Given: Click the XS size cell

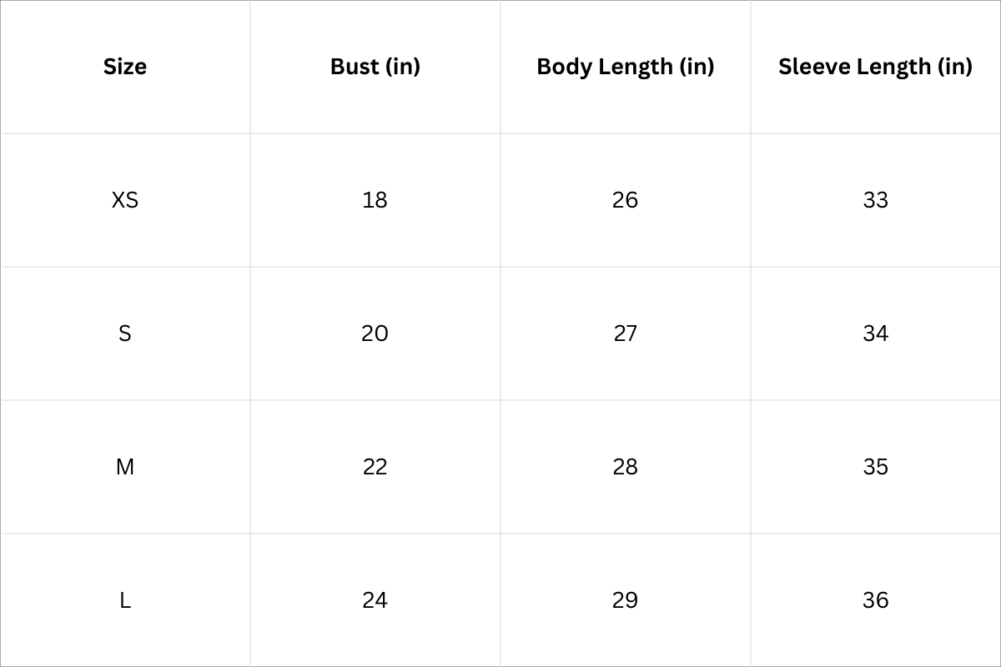Looking at the screenshot, I should tap(125, 200).
